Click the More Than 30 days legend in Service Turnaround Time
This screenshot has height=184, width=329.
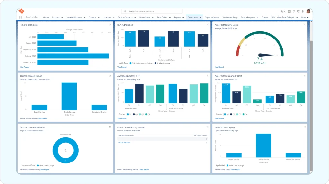tap(45, 166)
